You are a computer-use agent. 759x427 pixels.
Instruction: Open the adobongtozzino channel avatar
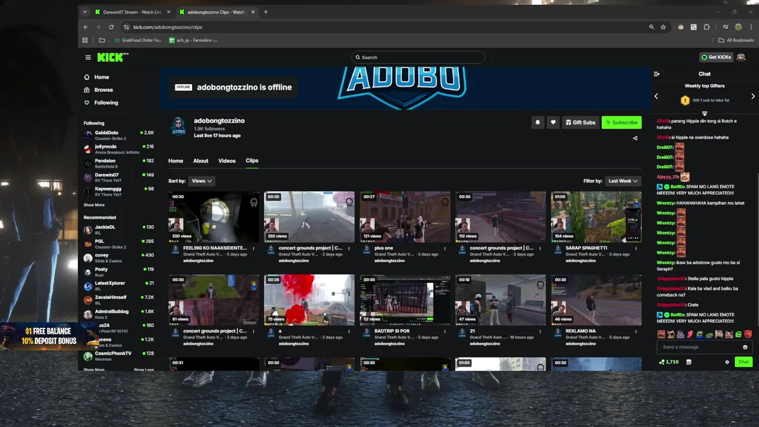178,126
